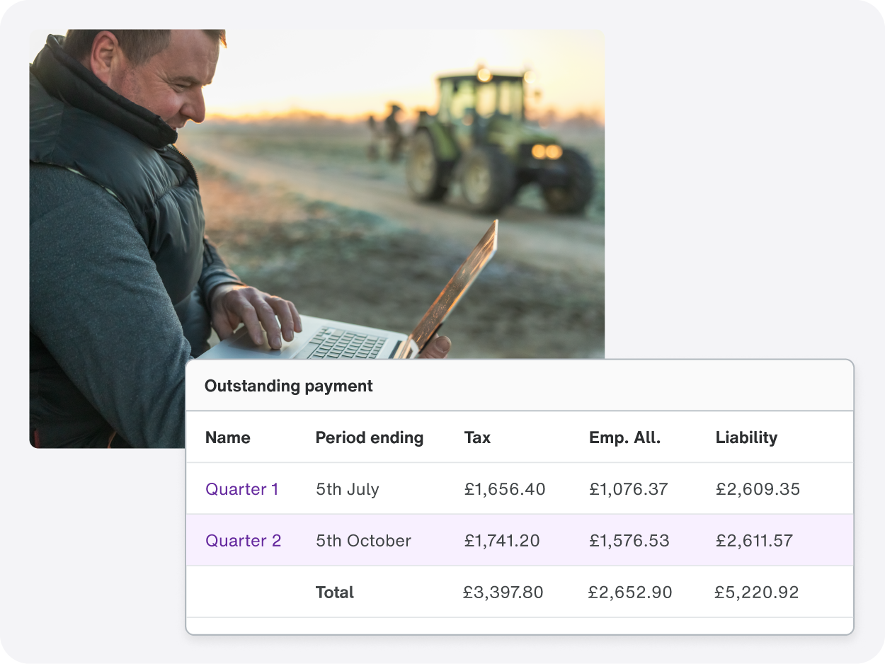This screenshot has height=664, width=885.
Task: Select the £1,741.20 tax amount
Action: 504,540
